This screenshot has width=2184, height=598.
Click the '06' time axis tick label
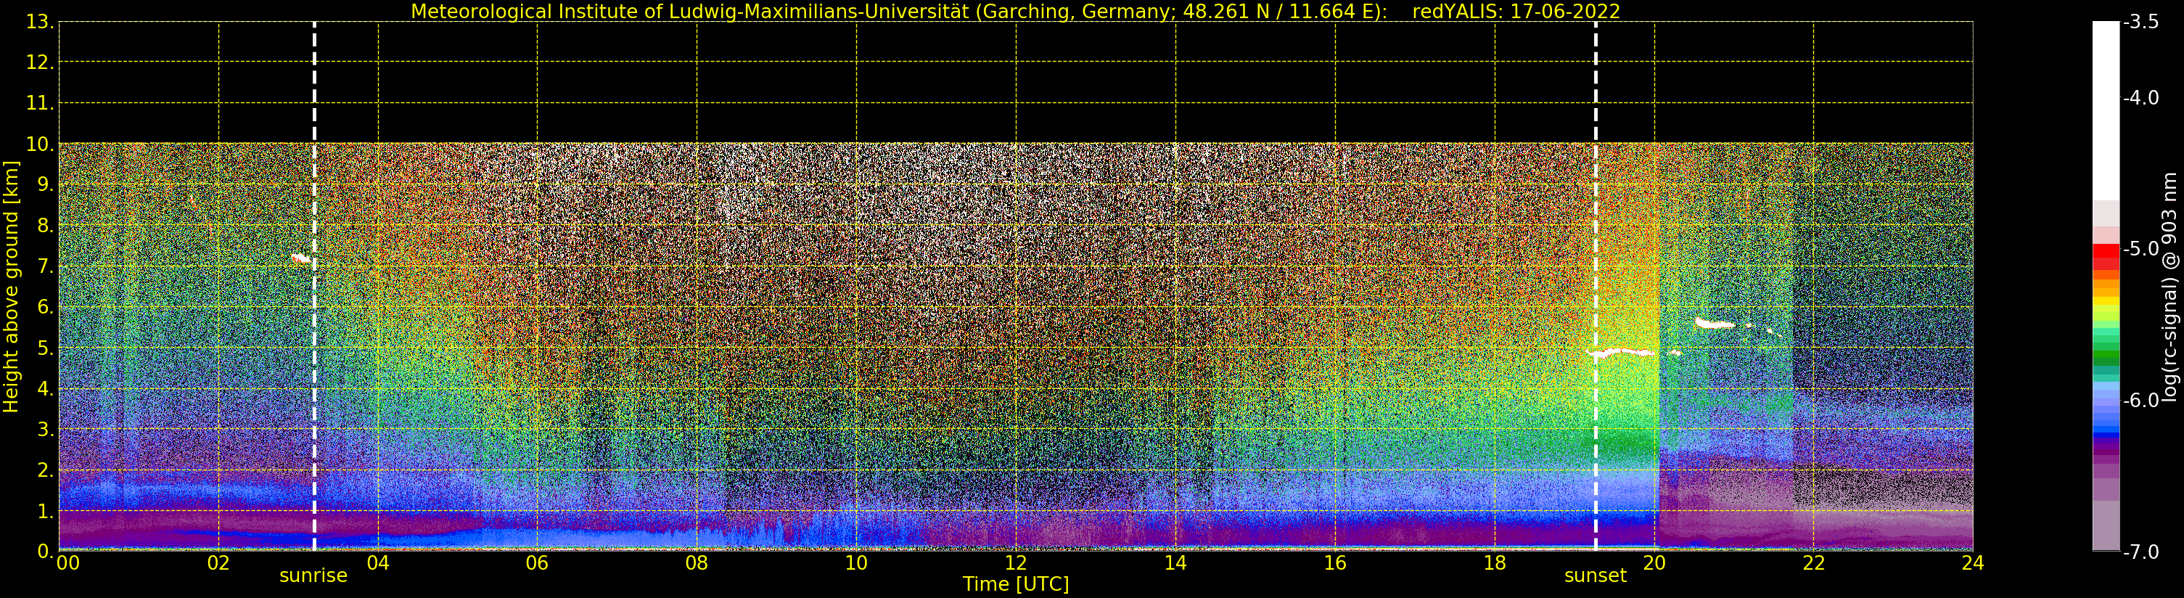[537, 563]
